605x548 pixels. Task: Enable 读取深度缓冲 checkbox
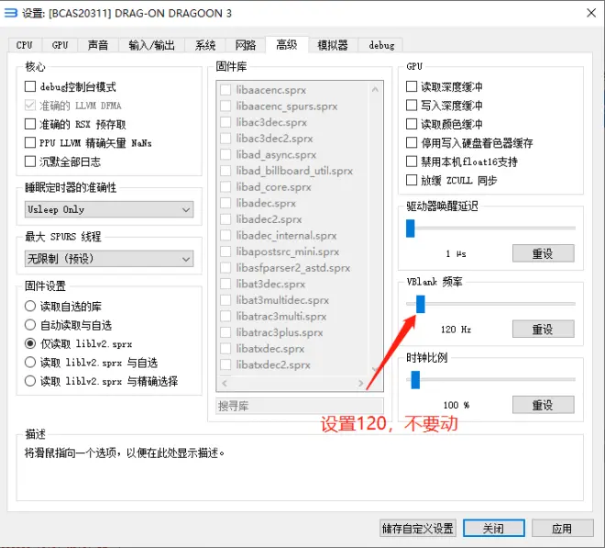(412, 86)
